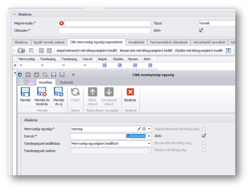Click quick access save icon in dialog titlebar
This screenshot has width=251, height=191.
pyautogui.click(x=54, y=75)
